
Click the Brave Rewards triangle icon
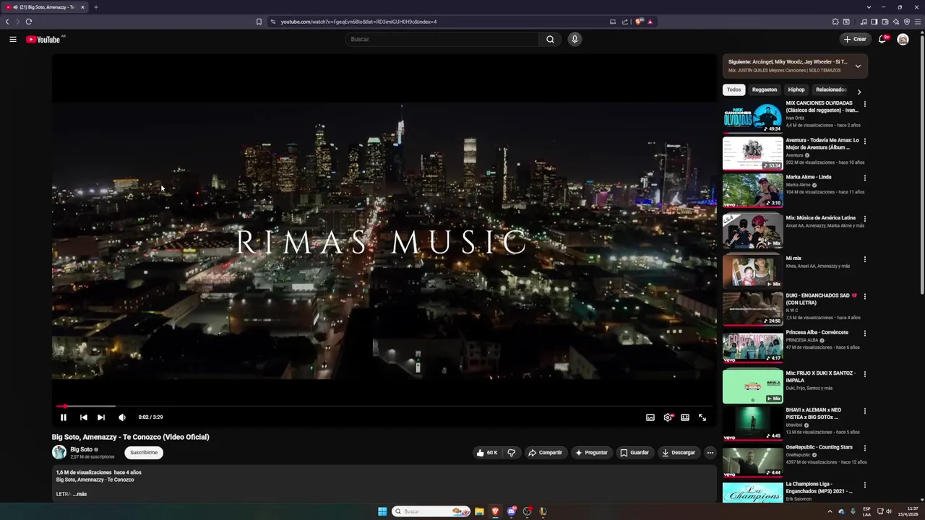[x=650, y=22]
